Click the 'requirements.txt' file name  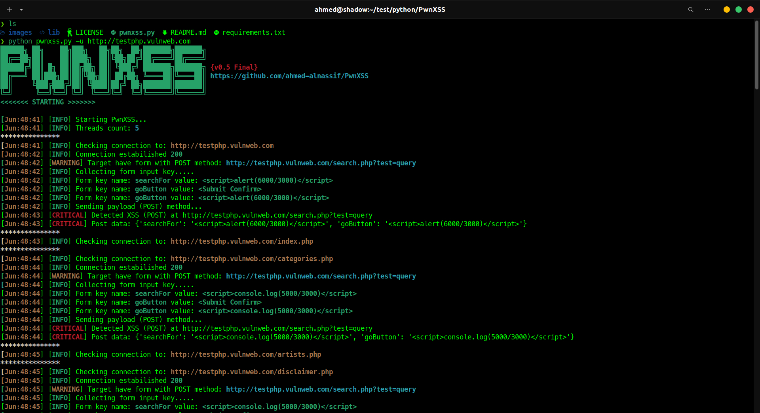pos(254,32)
